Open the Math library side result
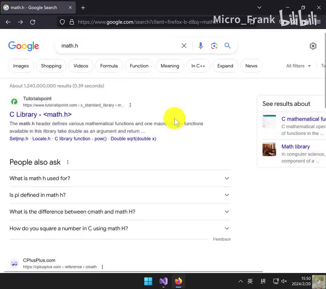 (x=296, y=147)
